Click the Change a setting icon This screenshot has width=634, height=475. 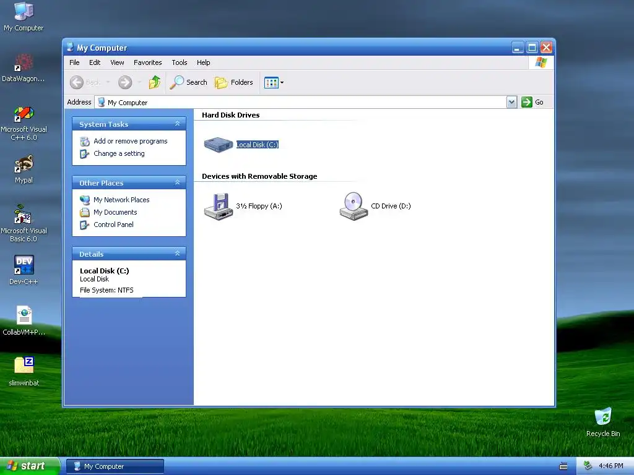click(x=84, y=154)
